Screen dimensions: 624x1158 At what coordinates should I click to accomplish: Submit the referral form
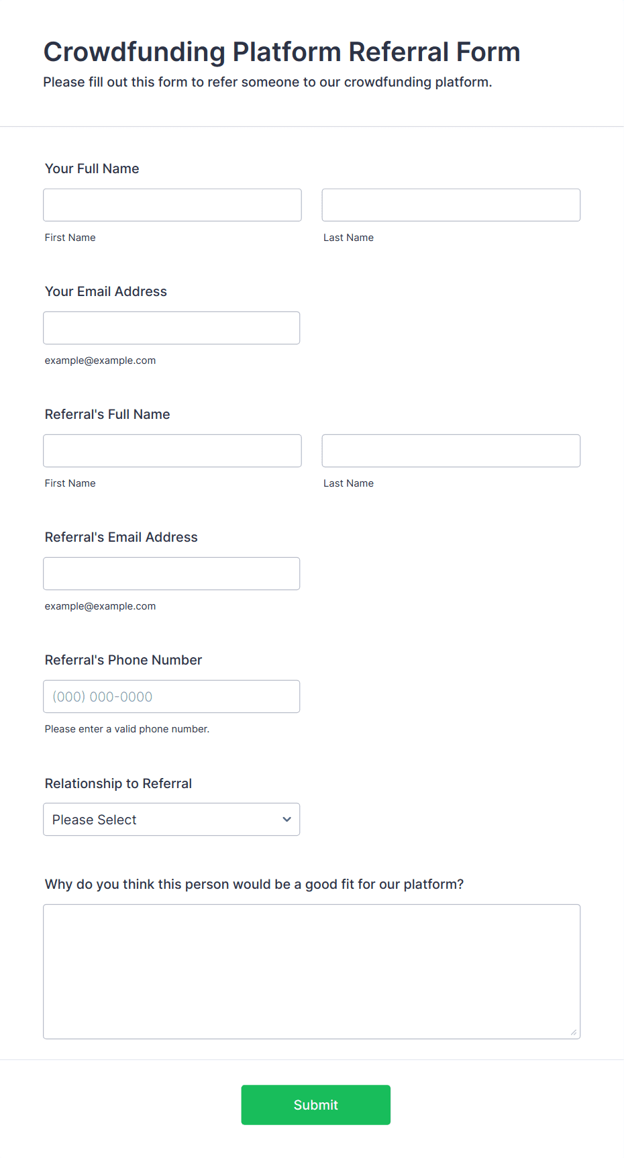(x=316, y=1105)
